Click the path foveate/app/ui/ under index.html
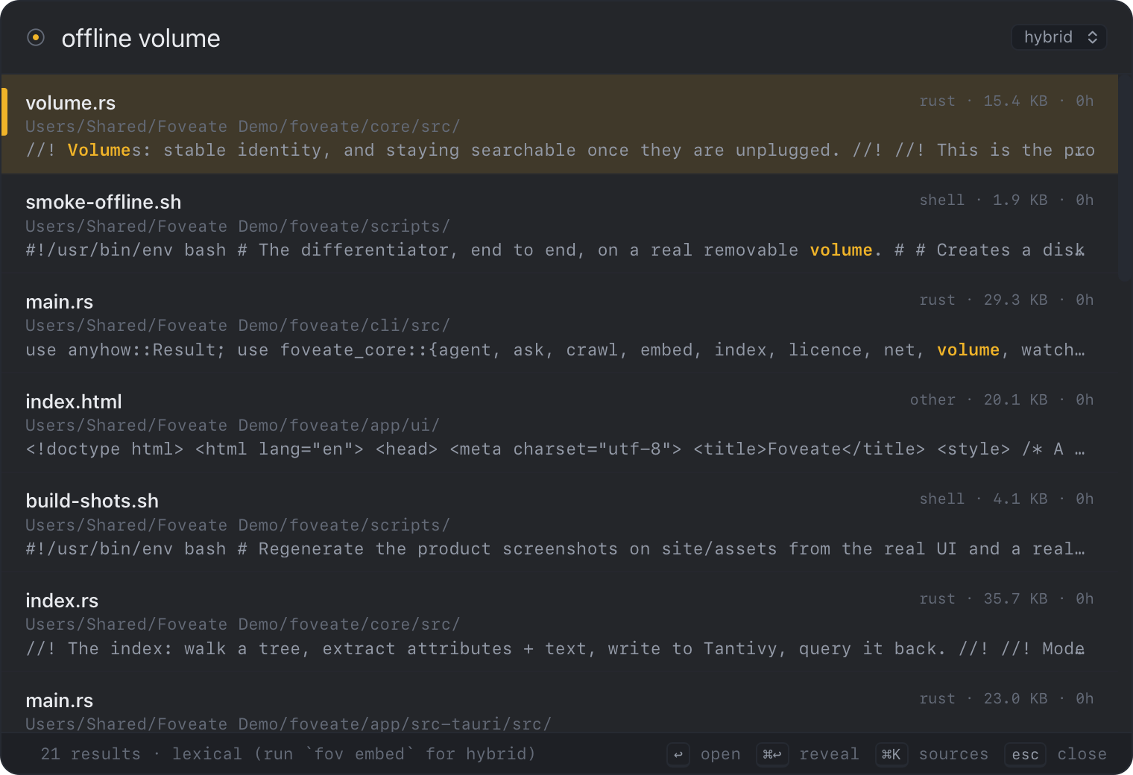Screen dimensions: 1133x775 pos(233,426)
